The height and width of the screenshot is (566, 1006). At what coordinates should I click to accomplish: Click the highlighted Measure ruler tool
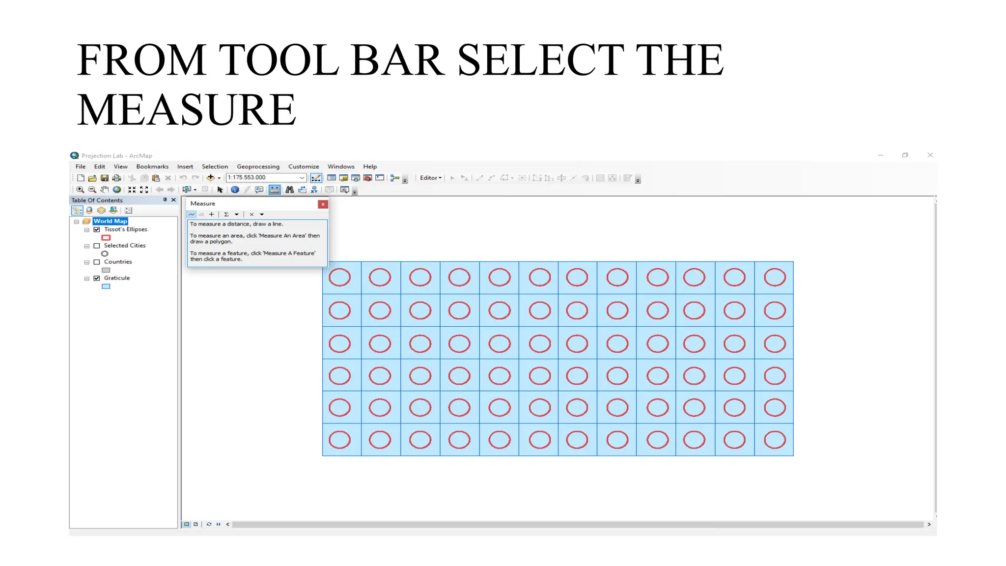point(275,190)
